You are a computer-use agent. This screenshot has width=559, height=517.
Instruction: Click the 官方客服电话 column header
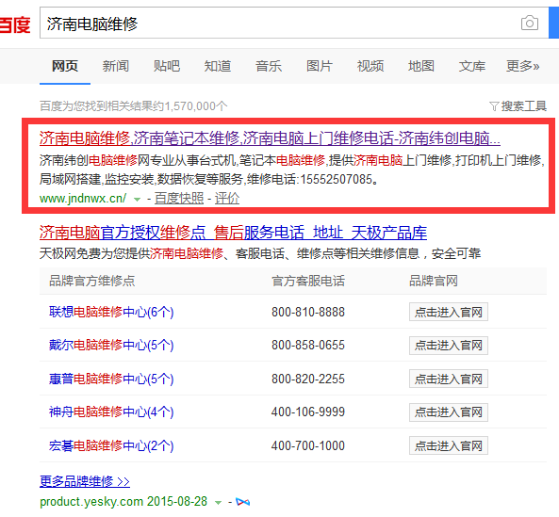pos(308,281)
